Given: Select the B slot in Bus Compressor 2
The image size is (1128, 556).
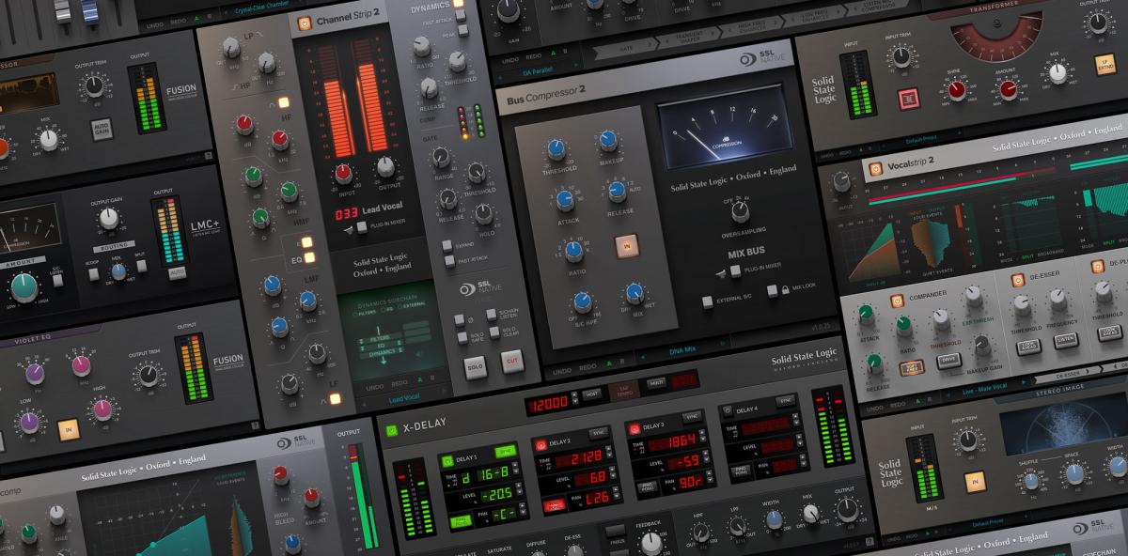Looking at the screenshot, I should (623, 361).
